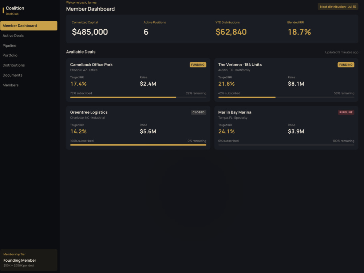Click the $8.1M raise amount
Image resolution: width=364 pixels, height=273 pixels.
pos(296,84)
